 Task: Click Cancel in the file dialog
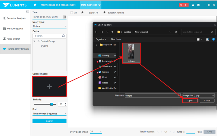pos(207,101)
